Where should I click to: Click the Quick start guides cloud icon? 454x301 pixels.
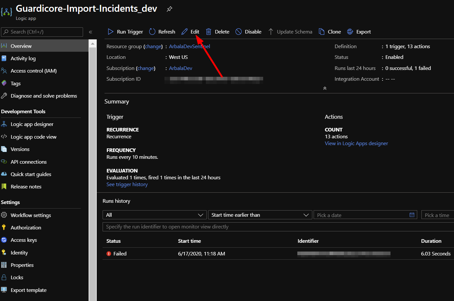[x=4, y=174]
